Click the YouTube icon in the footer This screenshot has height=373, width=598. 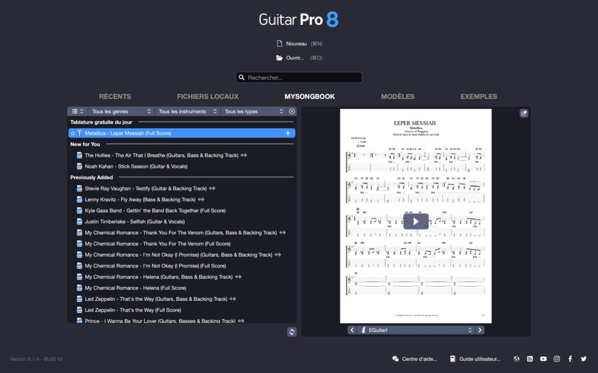tap(543, 358)
